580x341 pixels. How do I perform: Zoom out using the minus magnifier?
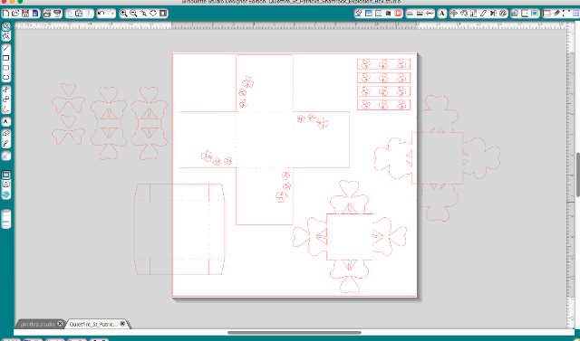point(133,14)
